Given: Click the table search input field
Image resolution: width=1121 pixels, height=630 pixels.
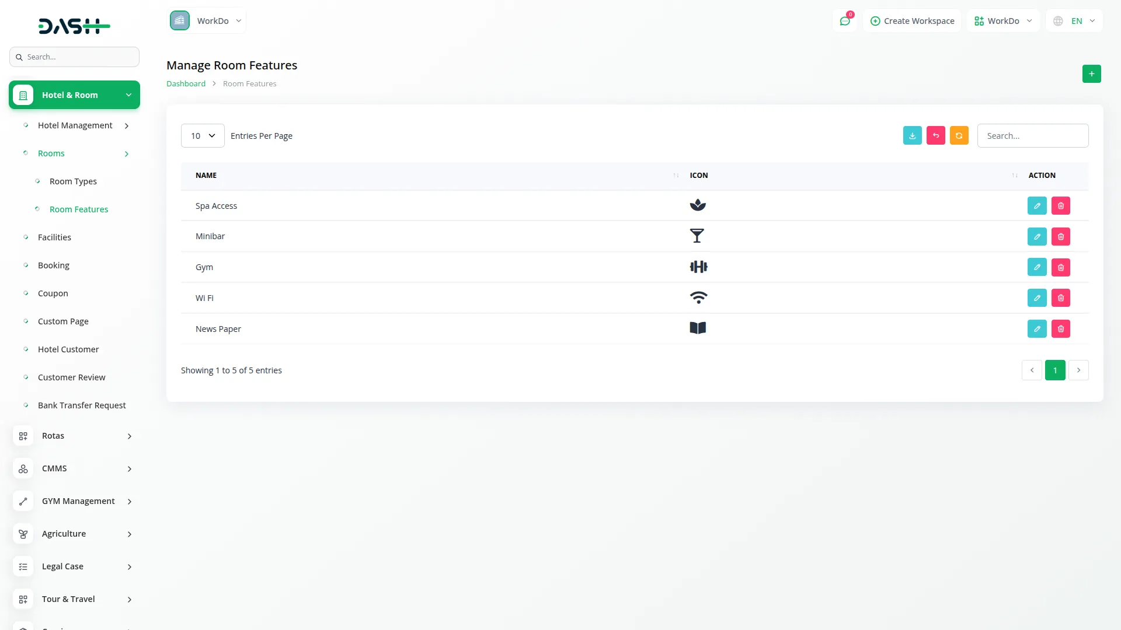Looking at the screenshot, I should 1032,135.
